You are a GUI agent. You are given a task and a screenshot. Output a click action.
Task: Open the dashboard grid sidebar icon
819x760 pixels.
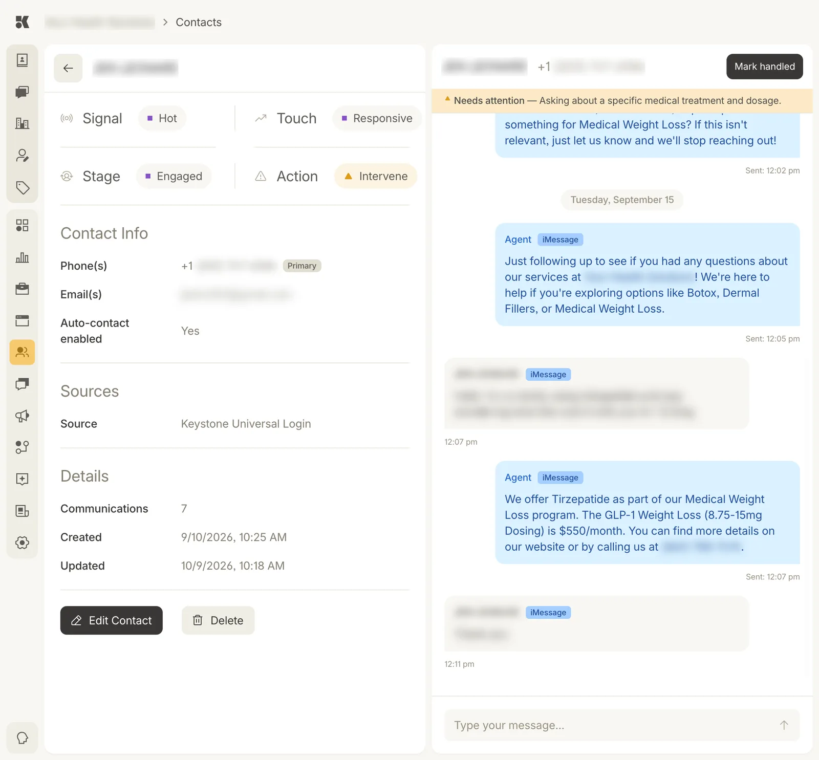pyautogui.click(x=22, y=225)
